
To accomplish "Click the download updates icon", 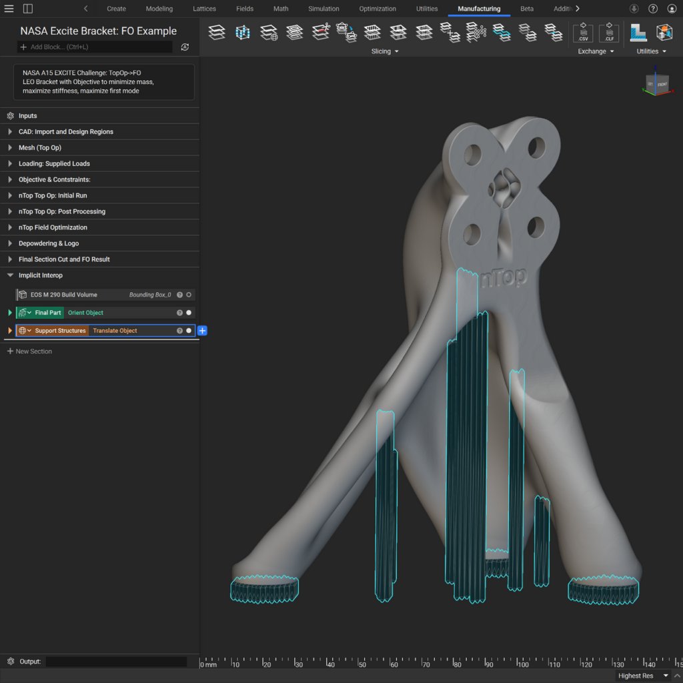I will tap(634, 9).
